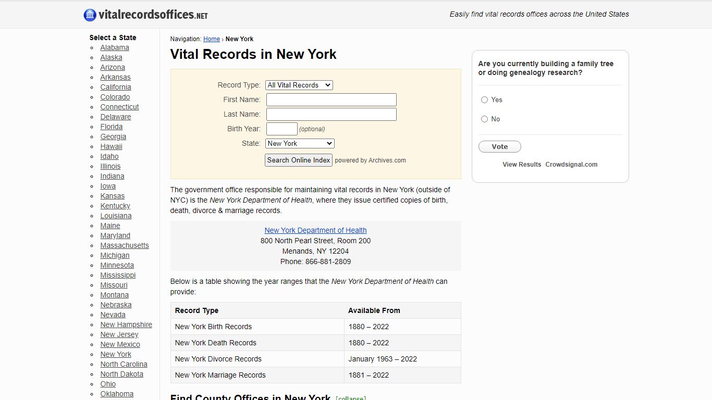Viewport: 712px width, 400px height.
Task: Submit the poll with Vote button
Action: click(500, 146)
